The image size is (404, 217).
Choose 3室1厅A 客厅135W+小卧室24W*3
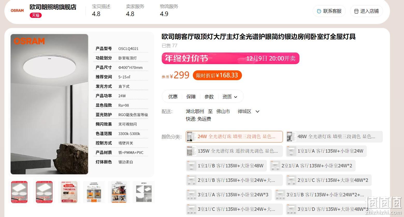pyautogui.click(x=229, y=195)
